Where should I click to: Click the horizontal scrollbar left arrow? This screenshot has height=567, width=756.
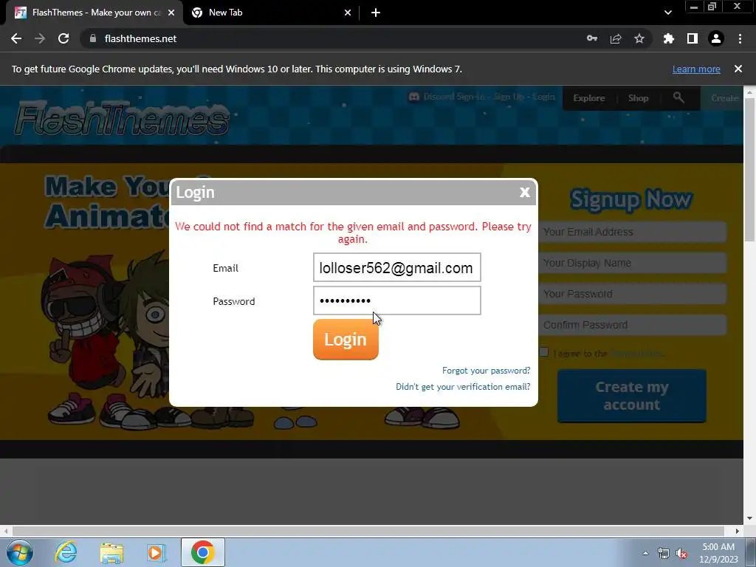click(6, 531)
